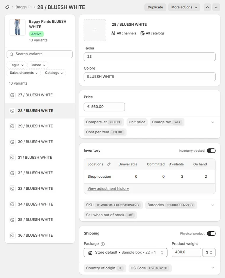Screen dimensions: 225x278
Task: Click image icon for 33 / BLUESH WHITE
Action: click(x=12, y=189)
